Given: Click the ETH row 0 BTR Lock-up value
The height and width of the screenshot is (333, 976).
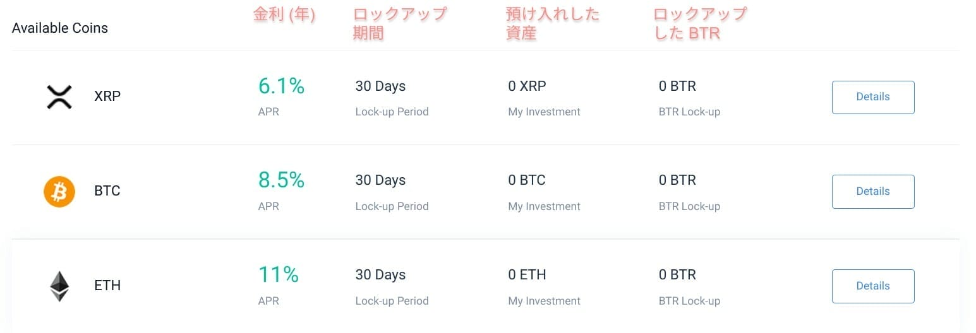Looking at the screenshot, I should [677, 275].
